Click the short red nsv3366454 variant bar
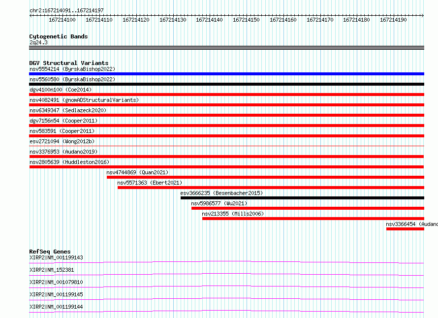Image resolution: width=438 pixels, height=318 pixels. click(406, 229)
